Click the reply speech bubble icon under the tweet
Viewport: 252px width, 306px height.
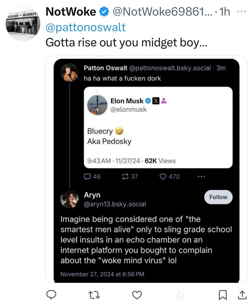[x=51, y=294]
